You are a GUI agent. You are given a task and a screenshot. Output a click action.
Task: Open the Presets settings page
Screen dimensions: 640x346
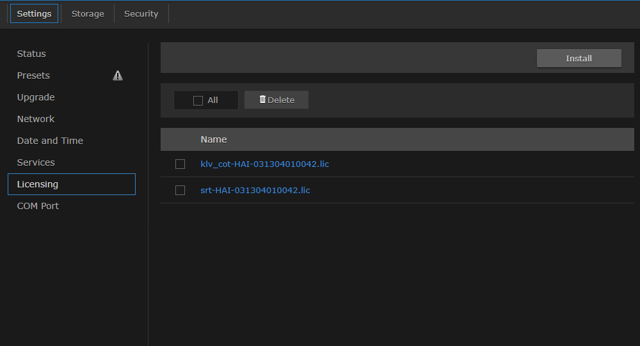pos(33,75)
